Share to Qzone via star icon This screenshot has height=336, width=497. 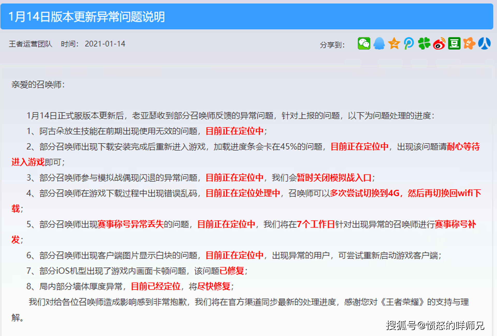(x=394, y=43)
